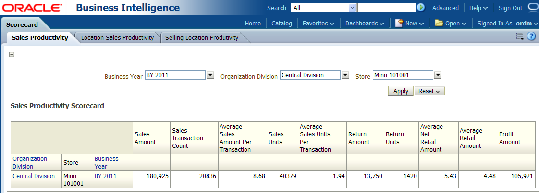Click the Open folder icon
The width and height of the screenshot is (539, 193).
coord(439,23)
